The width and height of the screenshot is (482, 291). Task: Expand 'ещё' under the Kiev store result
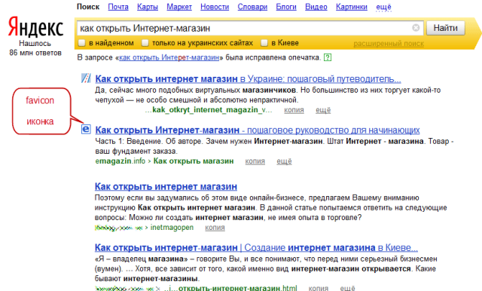347,288
